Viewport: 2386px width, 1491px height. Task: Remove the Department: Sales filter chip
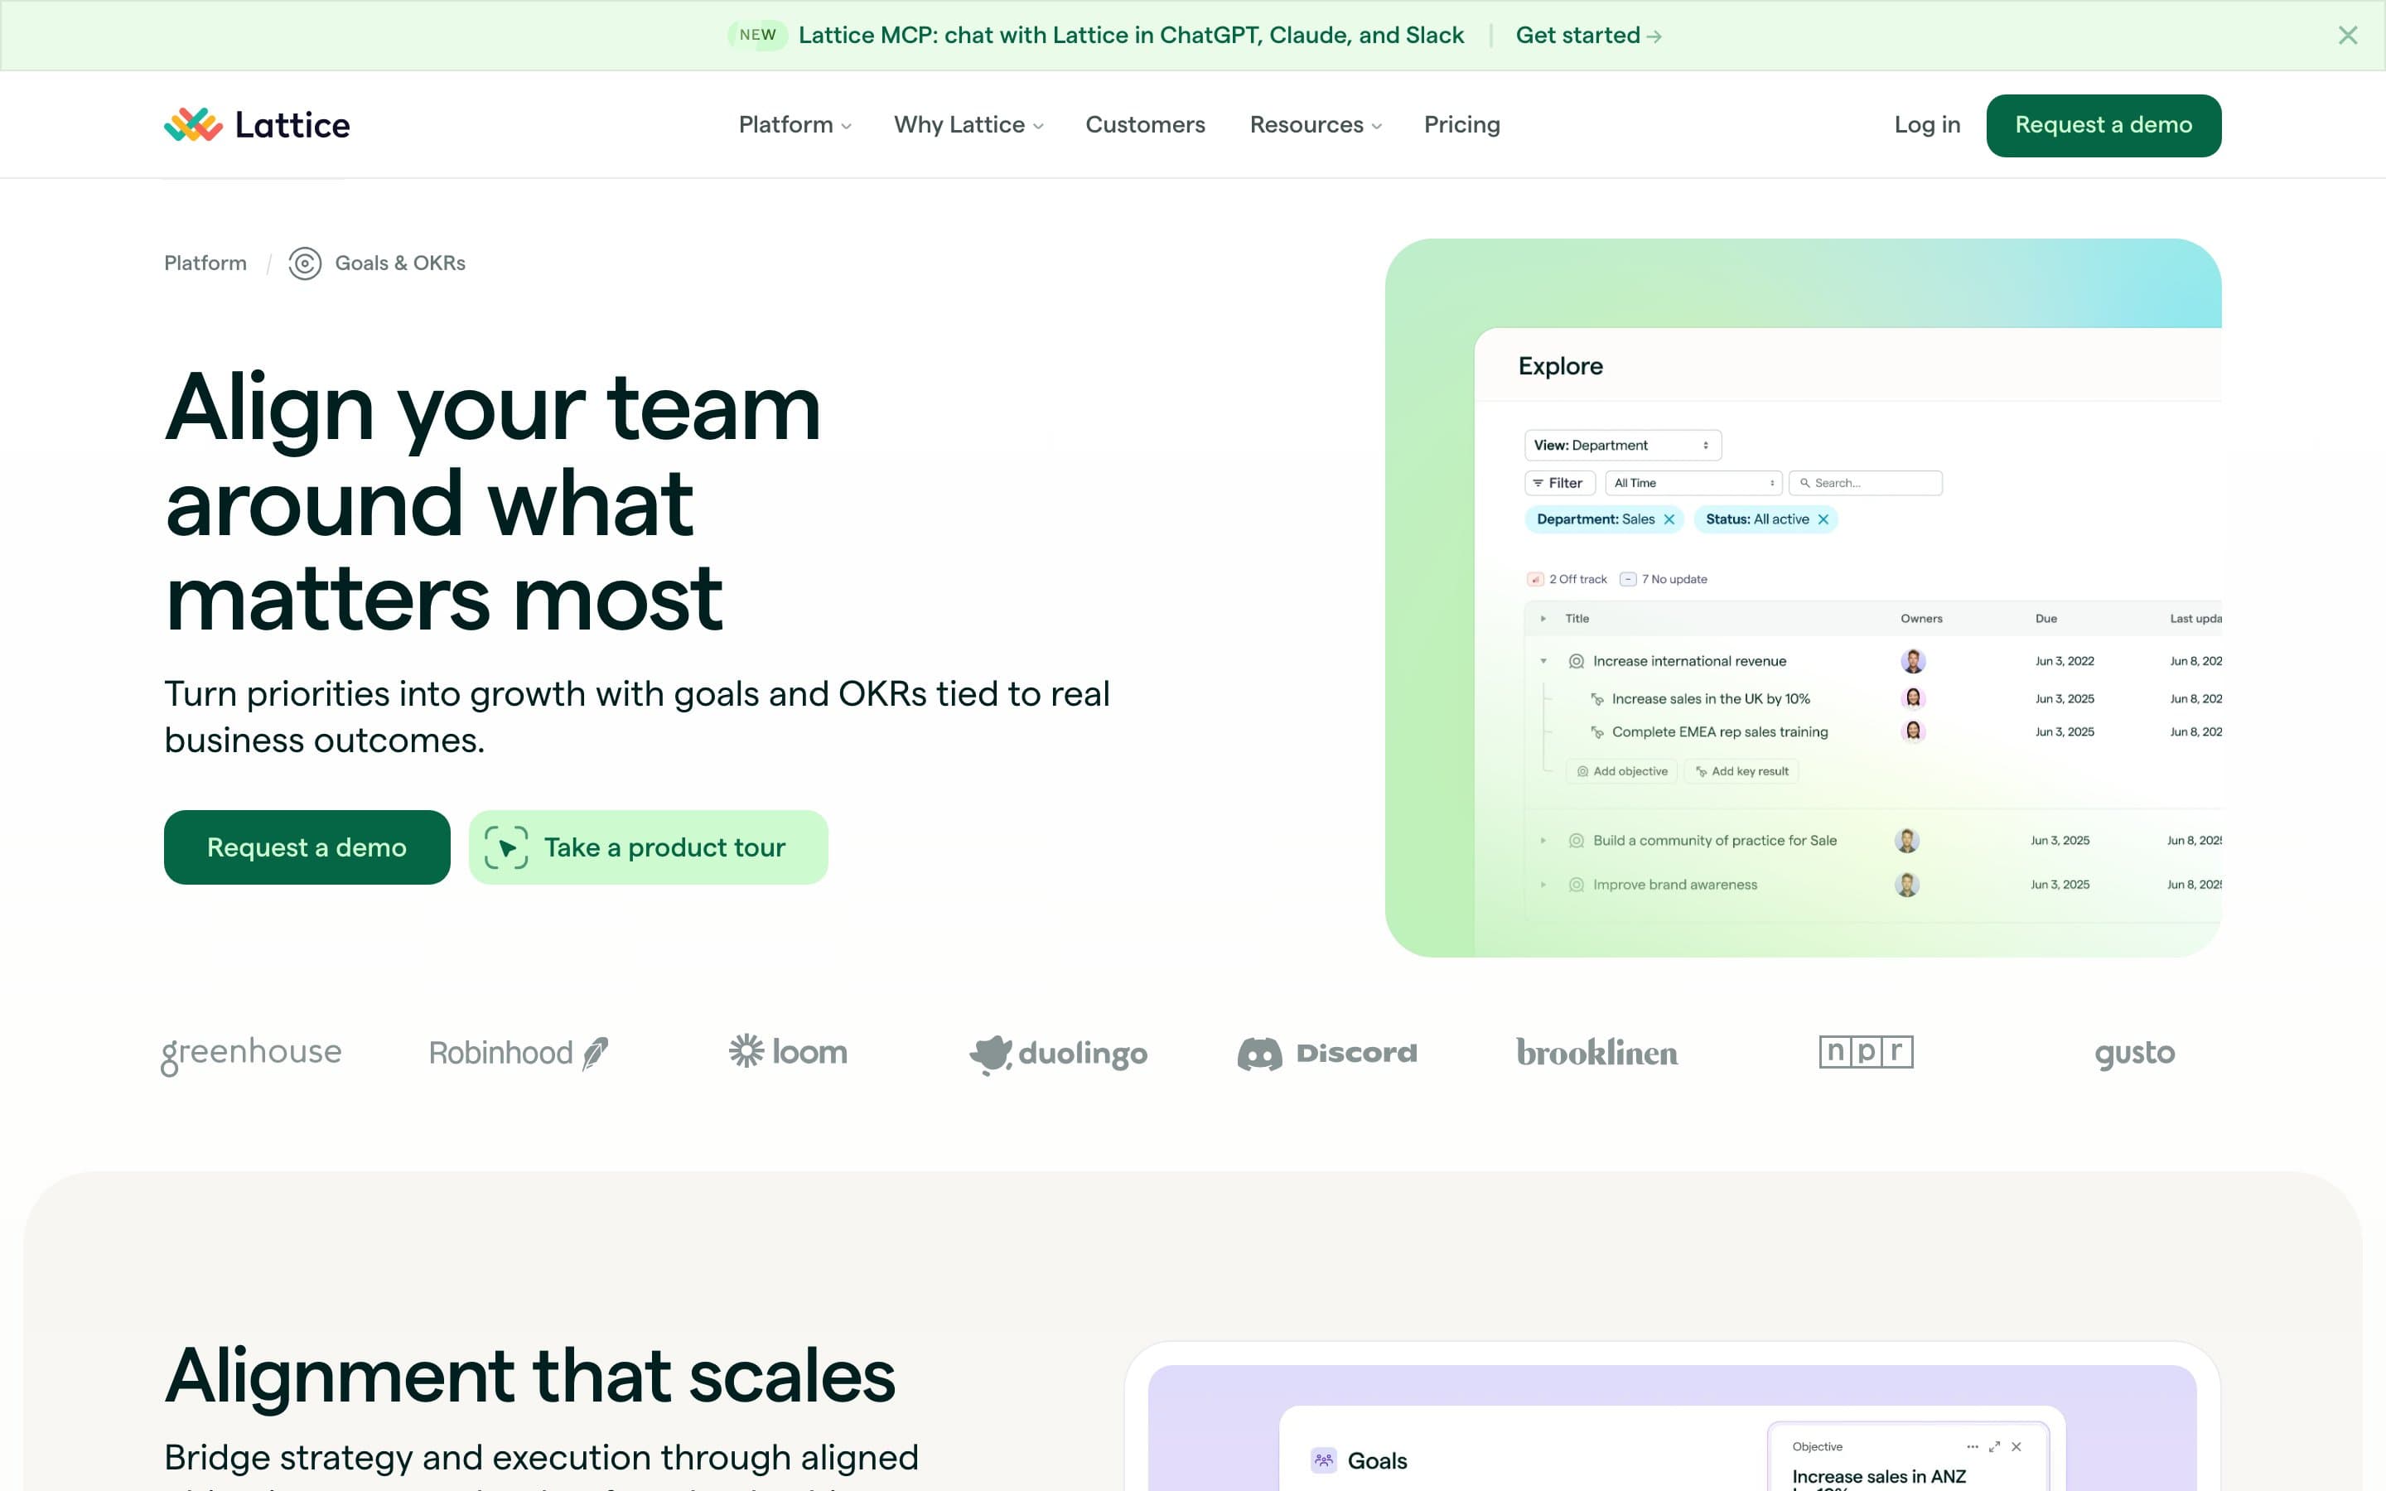1669,519
